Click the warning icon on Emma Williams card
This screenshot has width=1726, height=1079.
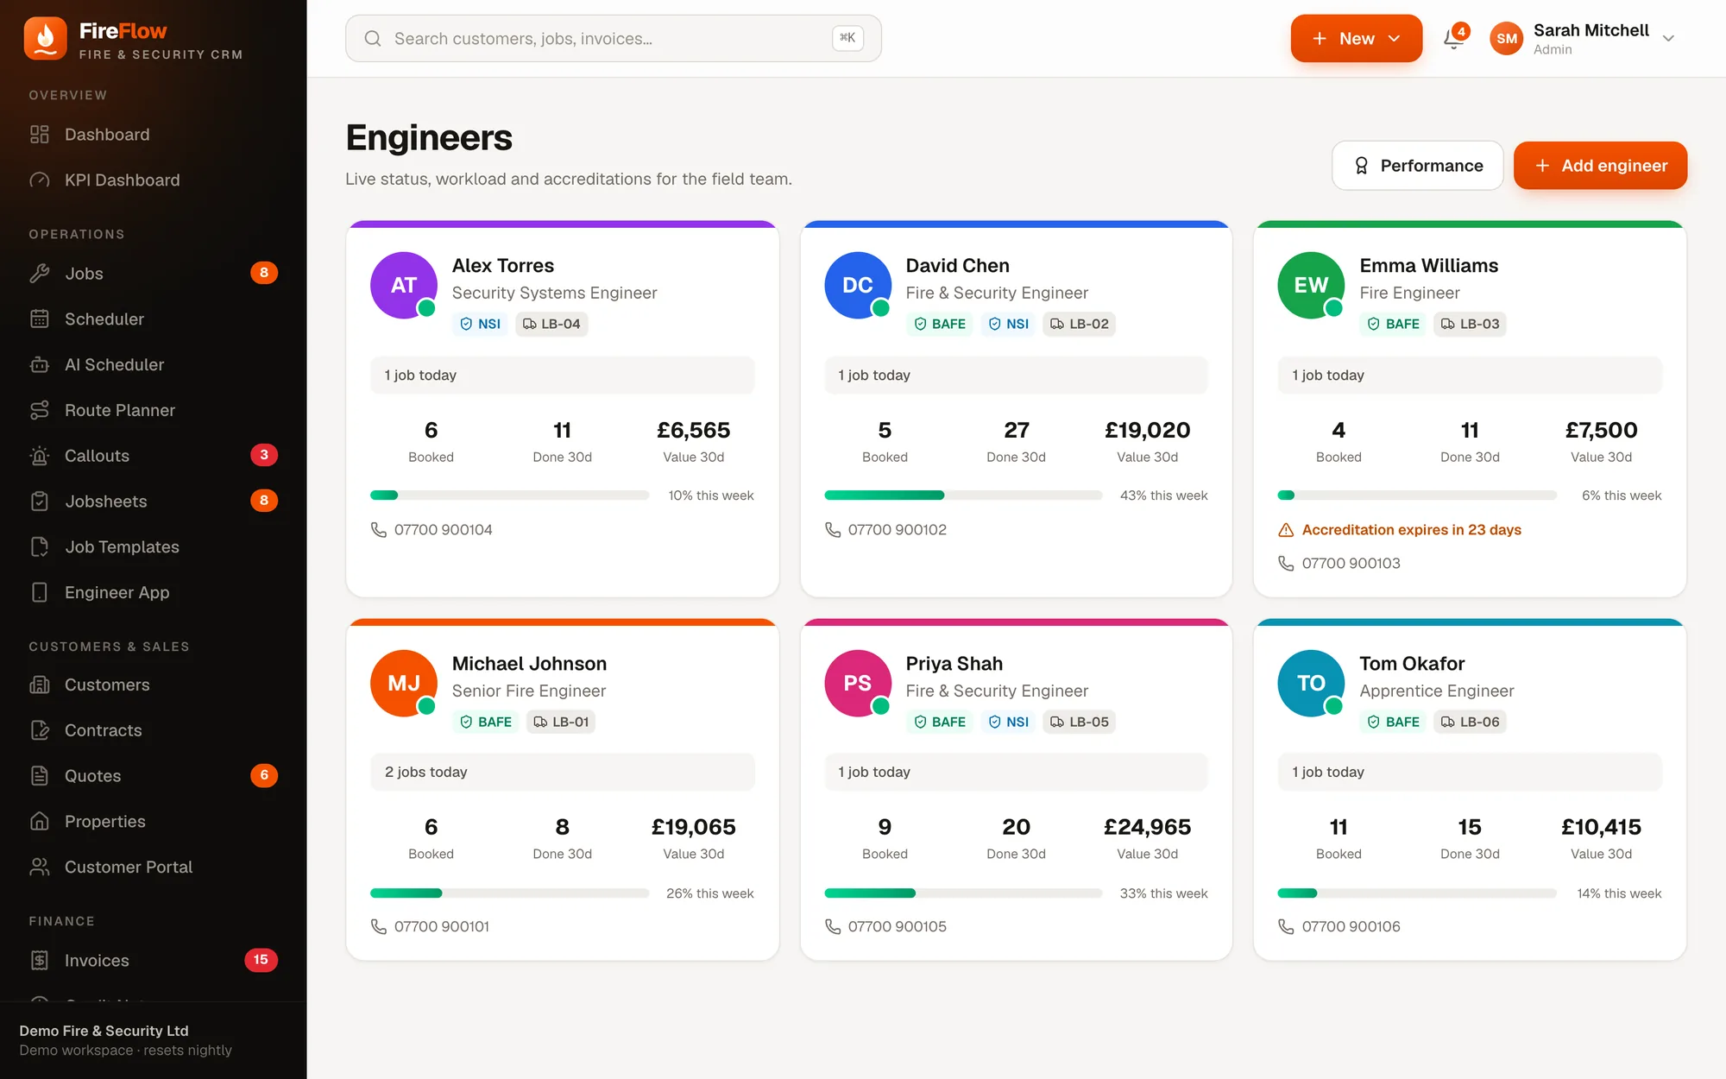tap(1286, 530)
